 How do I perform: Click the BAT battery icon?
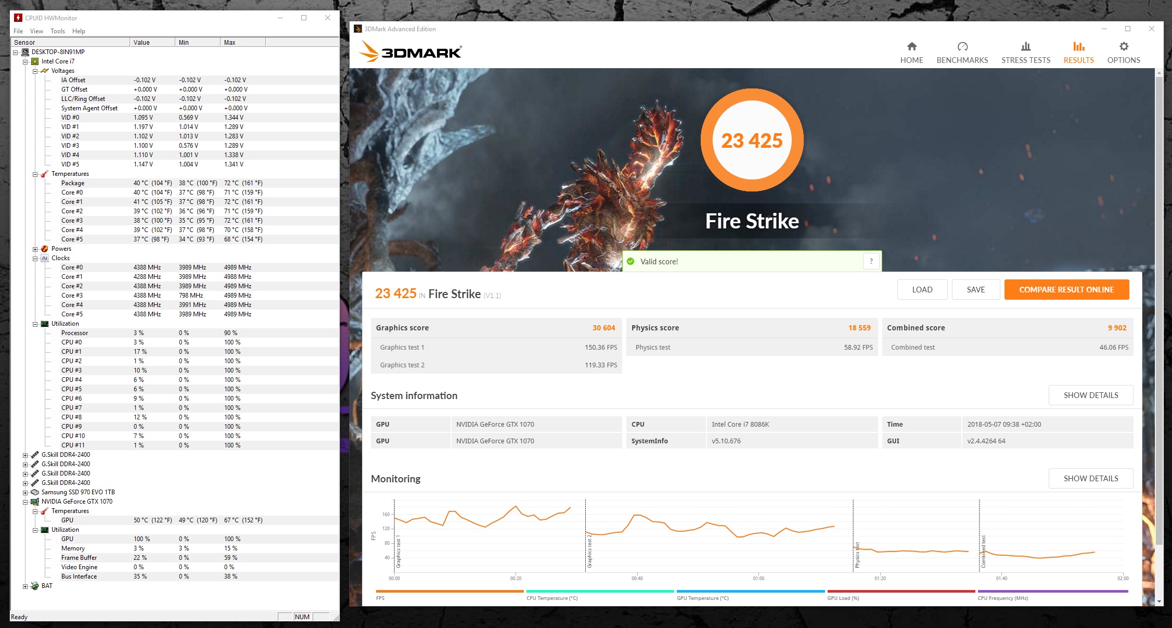coord(35,586)
